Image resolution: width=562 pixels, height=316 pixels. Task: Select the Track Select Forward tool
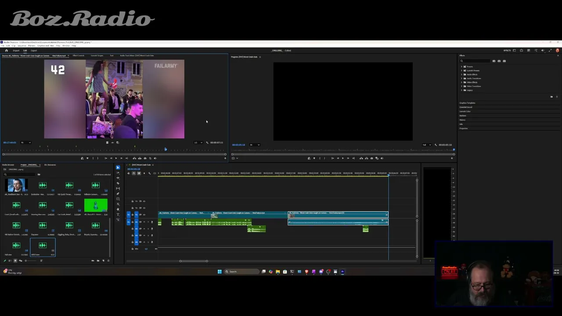118,173
